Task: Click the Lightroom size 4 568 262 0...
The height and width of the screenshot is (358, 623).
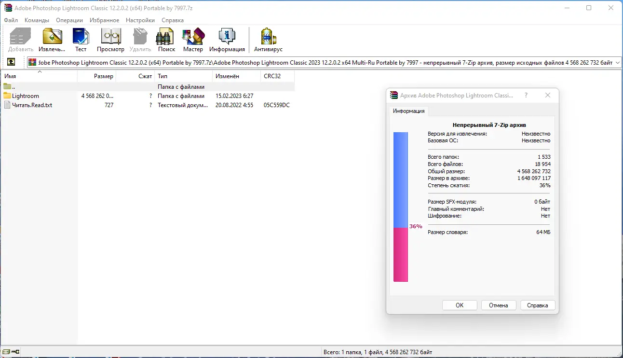Action: point(97,96)
